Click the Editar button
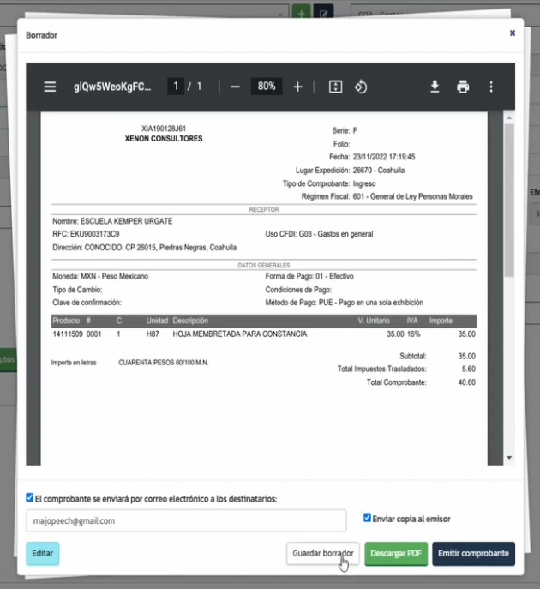The image size is (540, 589). (43, 554)
